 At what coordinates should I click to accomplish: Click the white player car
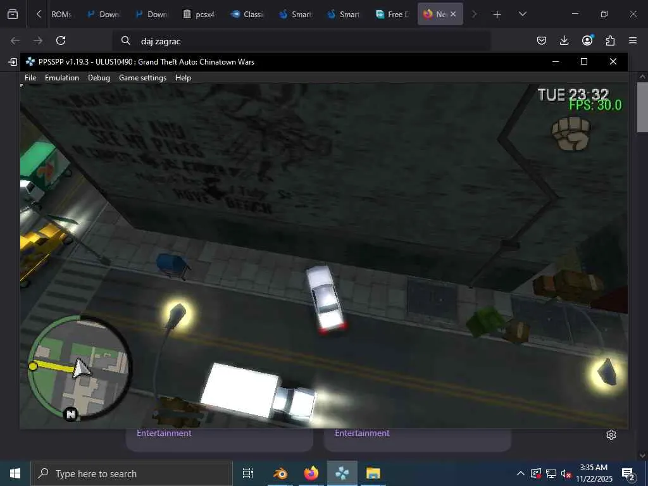[326, 299]
